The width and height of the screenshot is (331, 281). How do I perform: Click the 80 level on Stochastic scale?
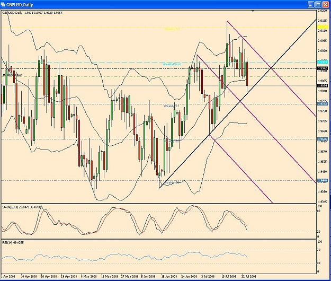319,211
